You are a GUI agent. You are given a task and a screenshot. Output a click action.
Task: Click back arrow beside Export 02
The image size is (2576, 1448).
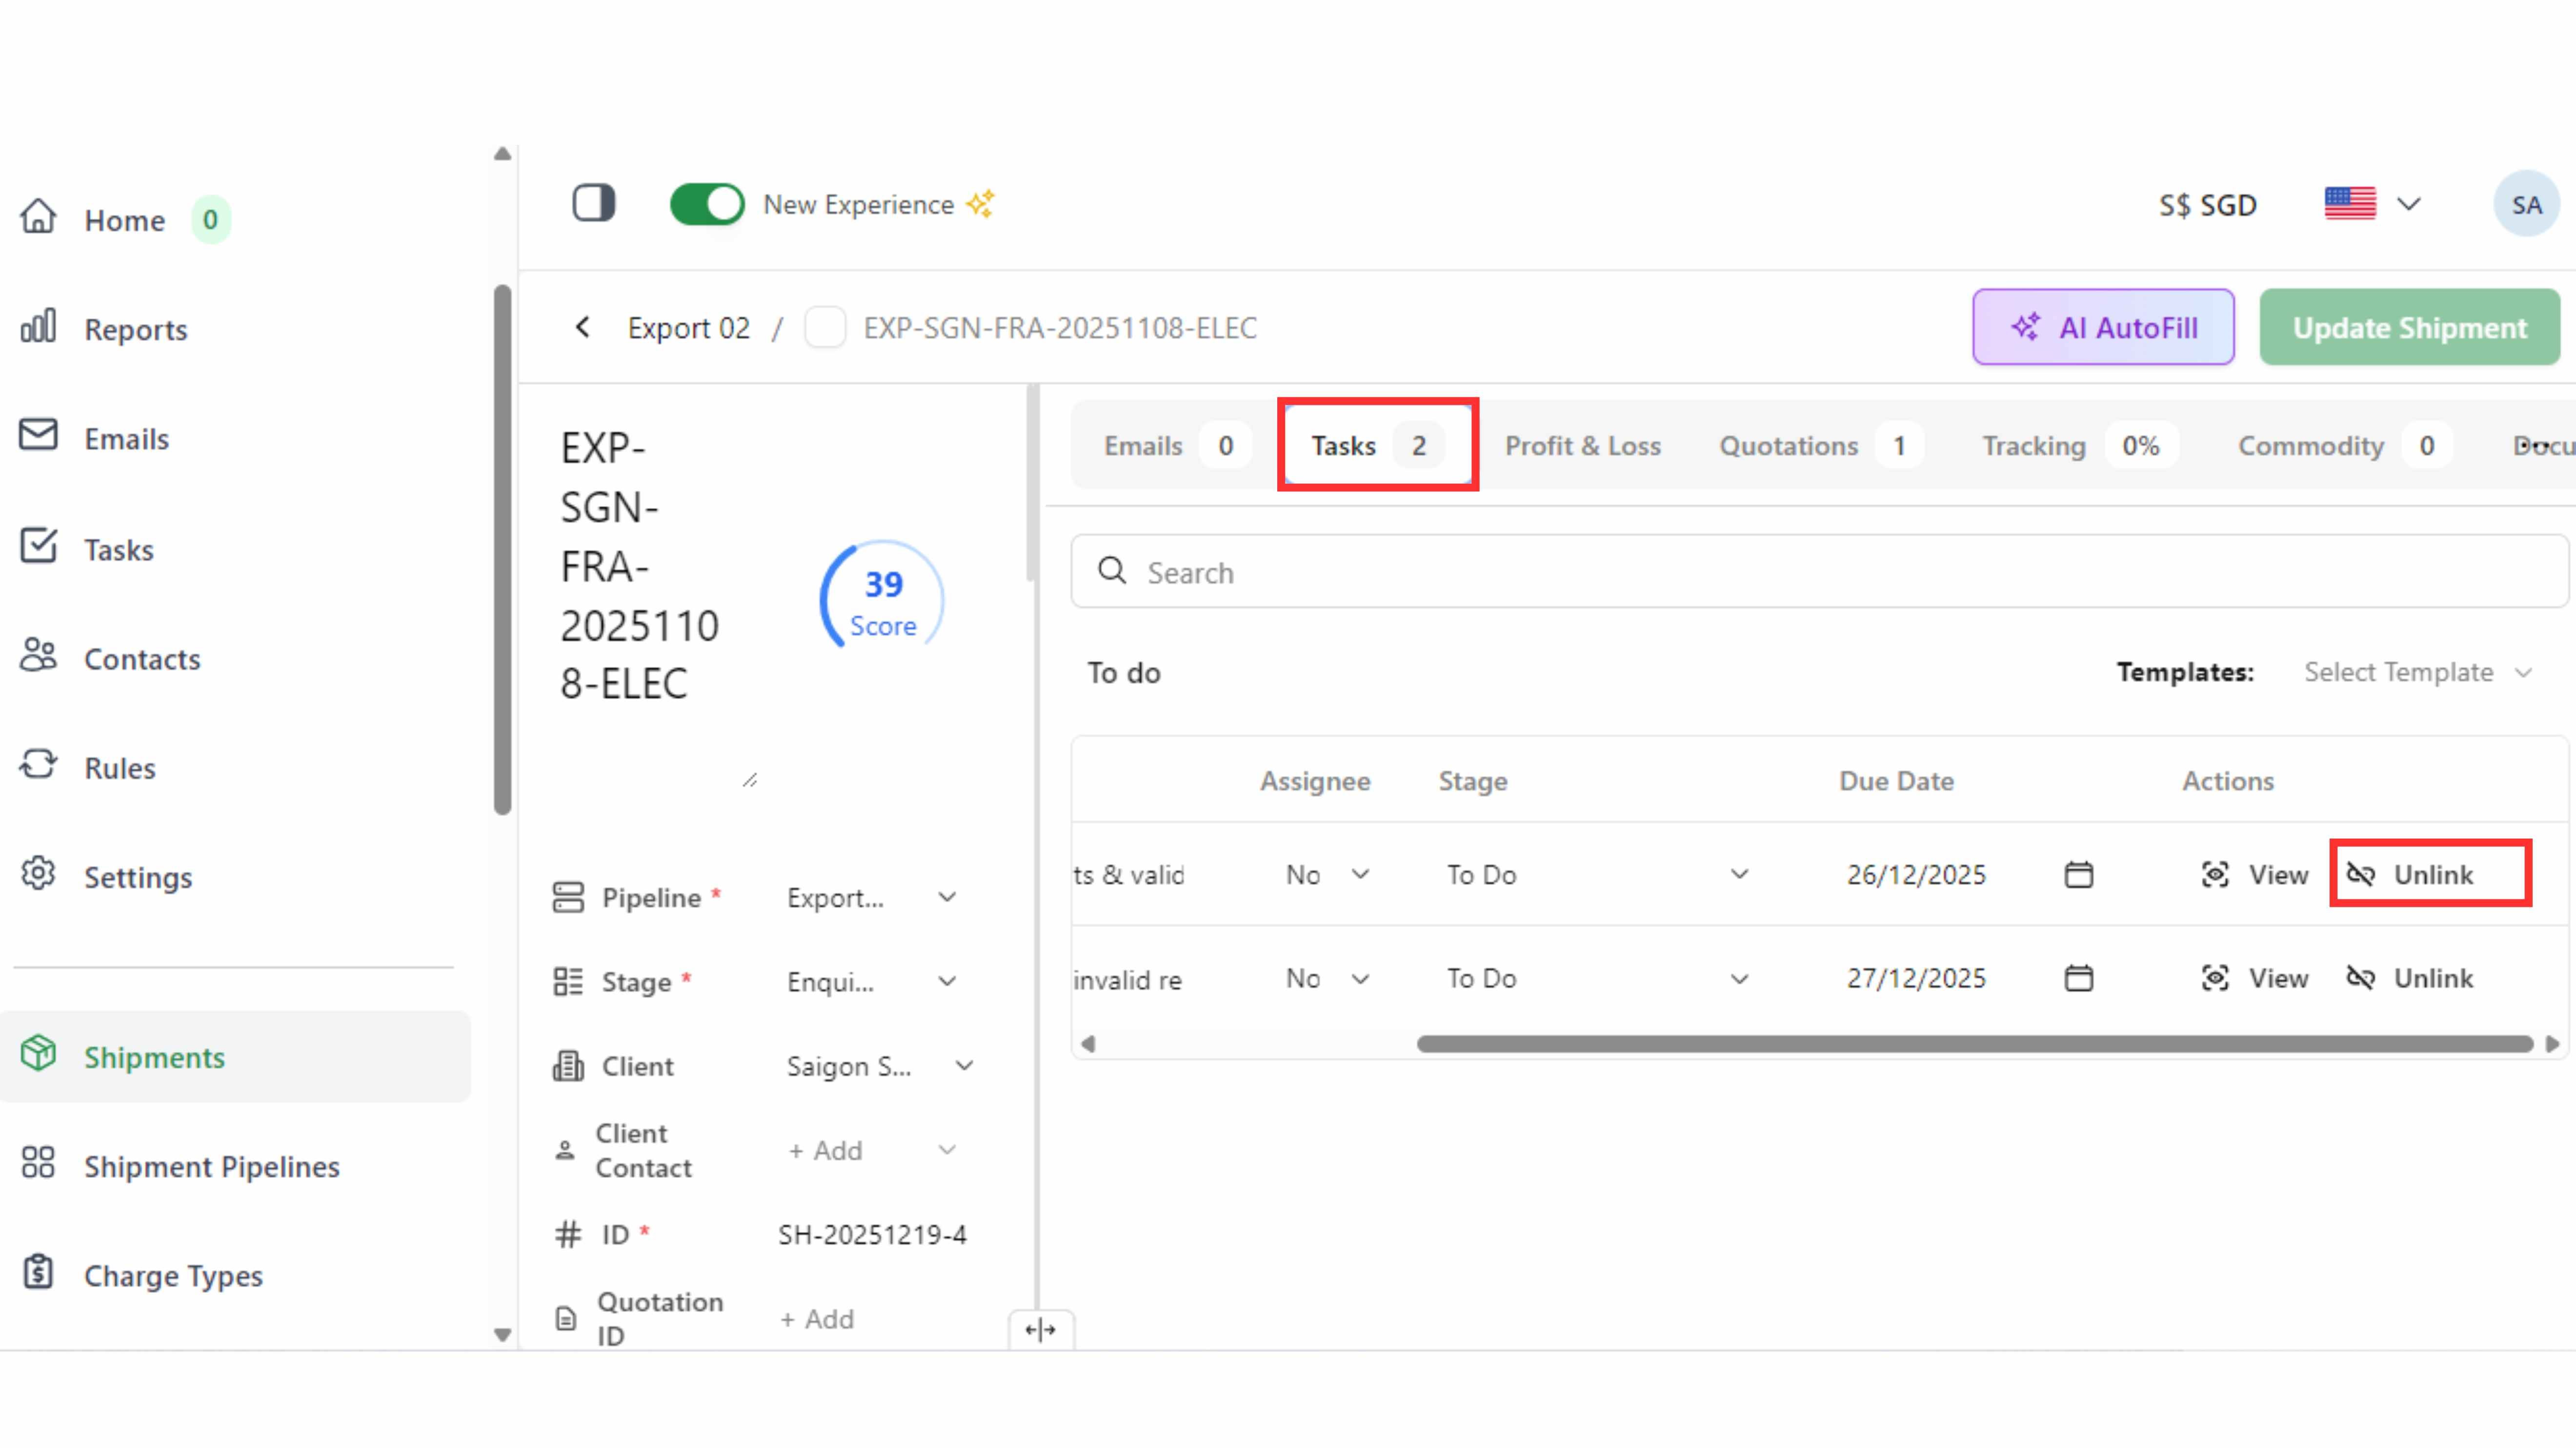(x=583, y=328)
